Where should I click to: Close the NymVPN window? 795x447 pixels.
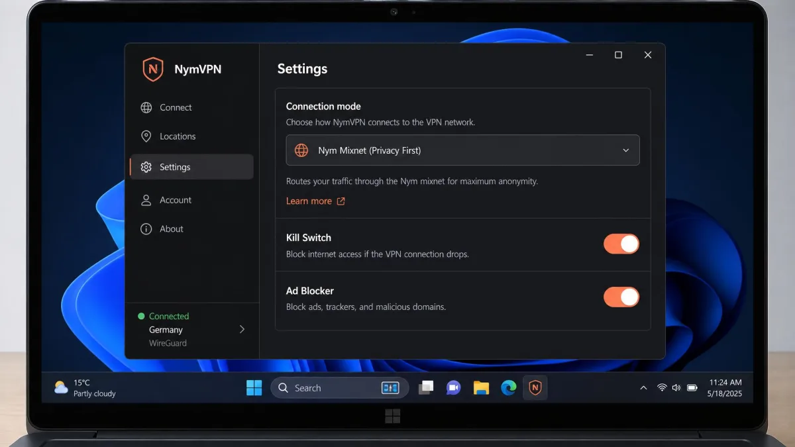[x=648, y=55]
